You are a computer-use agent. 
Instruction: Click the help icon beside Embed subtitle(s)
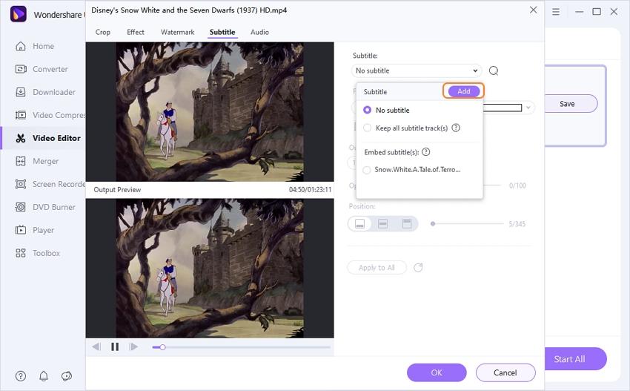tap(426, 152)
